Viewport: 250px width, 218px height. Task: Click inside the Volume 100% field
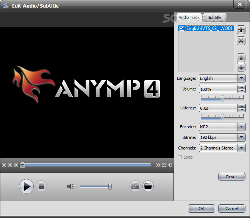[x=218, y=89]
